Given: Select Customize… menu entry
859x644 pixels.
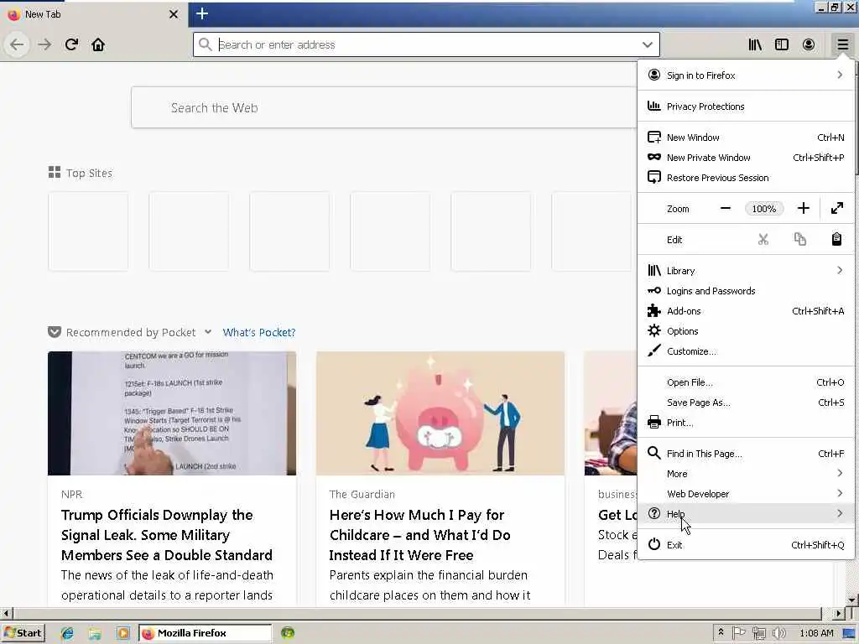Looking at the screenshot, I should tap(746, 351).
